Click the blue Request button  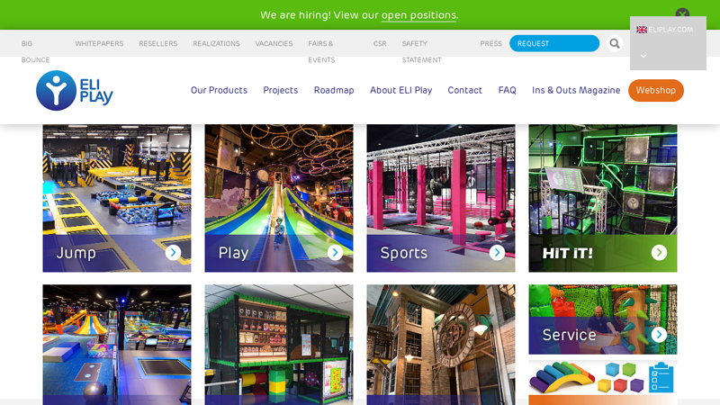554,43
